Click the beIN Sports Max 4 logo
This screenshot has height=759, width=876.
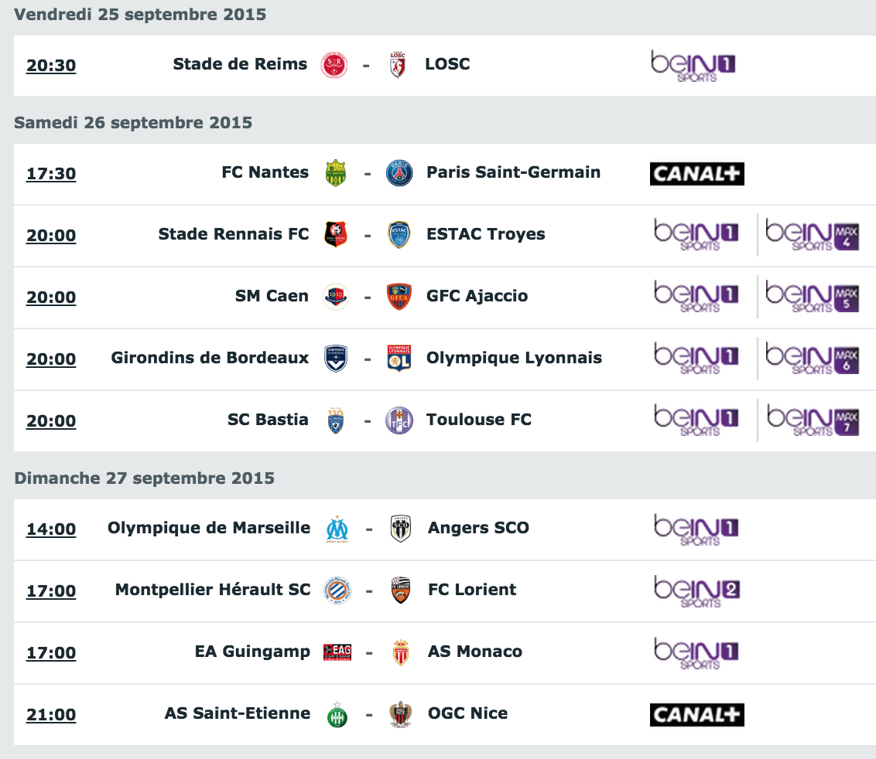pyautogui.click(x=813, y=234)
